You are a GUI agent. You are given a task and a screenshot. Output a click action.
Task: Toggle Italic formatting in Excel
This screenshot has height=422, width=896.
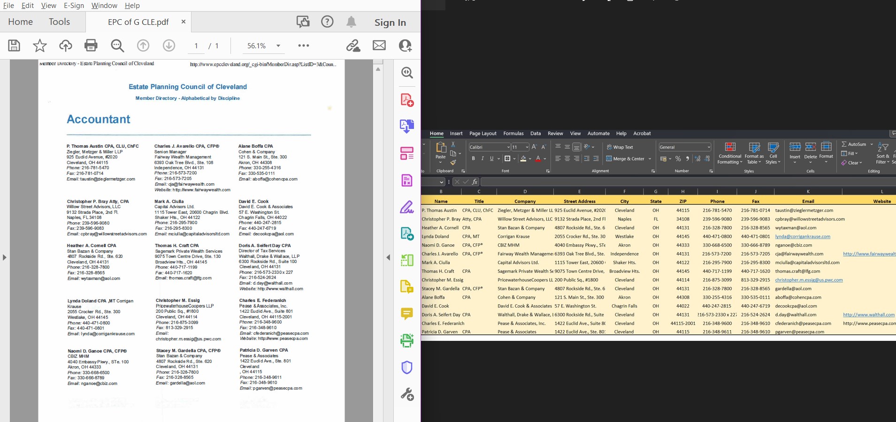coord(482,158)
